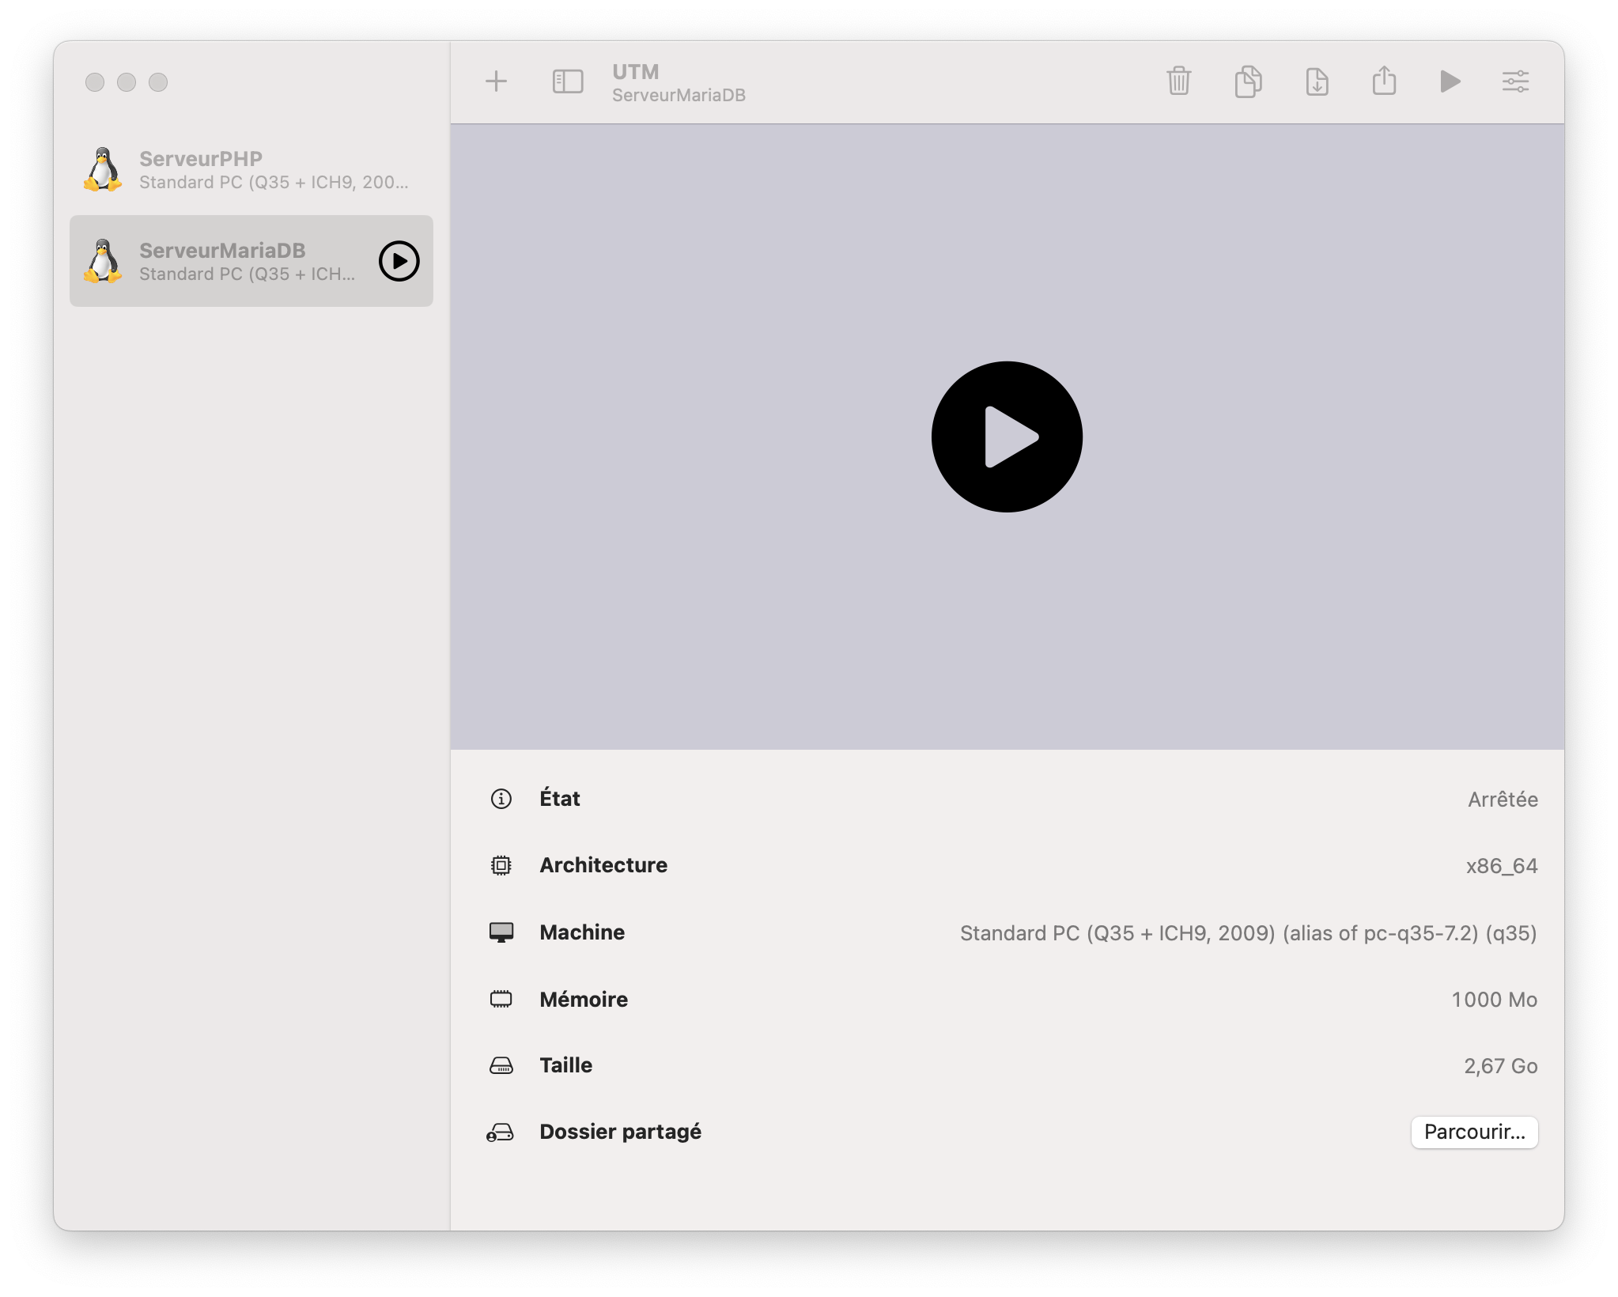
Task: Click the ServeurPHP penguin icon
Action: pos(103,170)
